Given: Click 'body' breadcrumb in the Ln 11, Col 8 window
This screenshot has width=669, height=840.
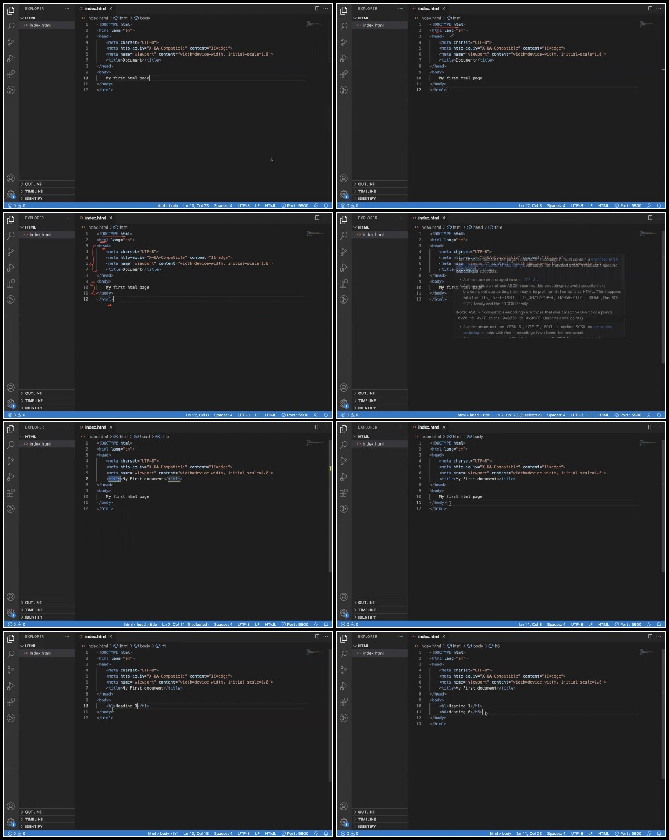Looking at the screenshot, I should coord(475,436).
